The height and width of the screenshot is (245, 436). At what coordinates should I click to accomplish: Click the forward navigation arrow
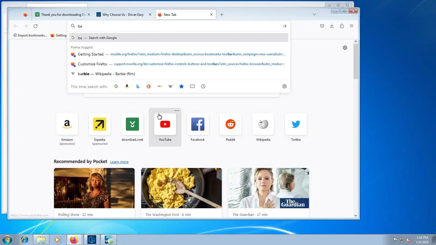pos(26,26)
